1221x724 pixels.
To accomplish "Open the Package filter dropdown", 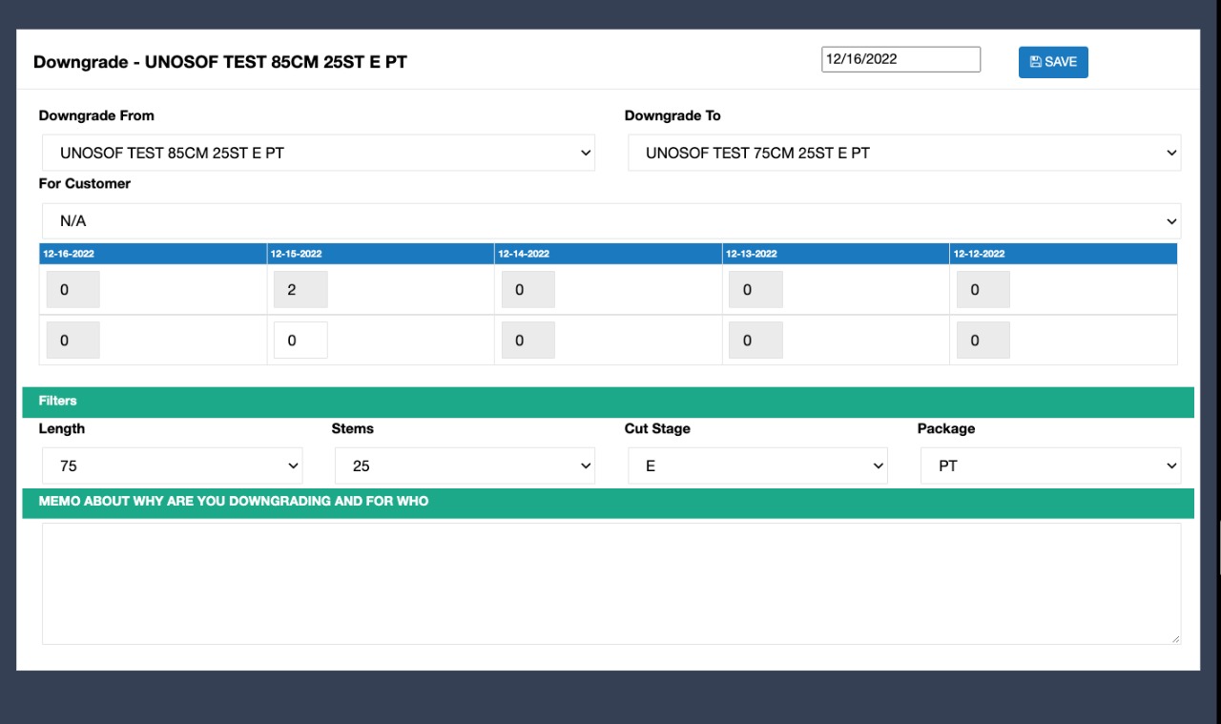I will (x=1050, y=465).
